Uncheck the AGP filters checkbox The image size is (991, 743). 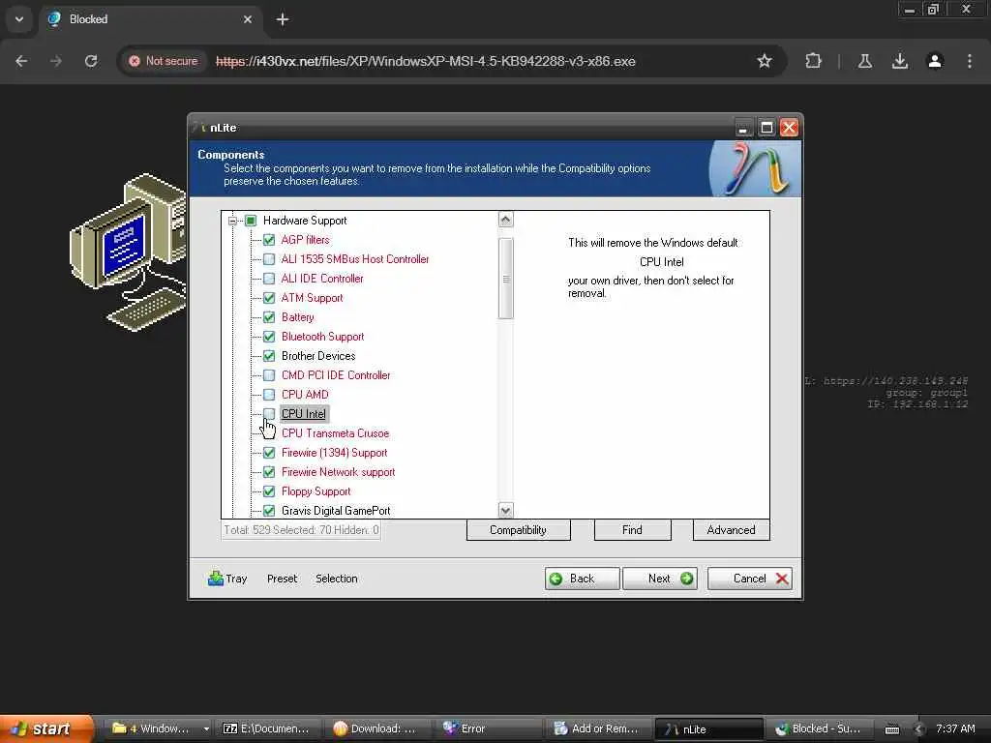269,240
